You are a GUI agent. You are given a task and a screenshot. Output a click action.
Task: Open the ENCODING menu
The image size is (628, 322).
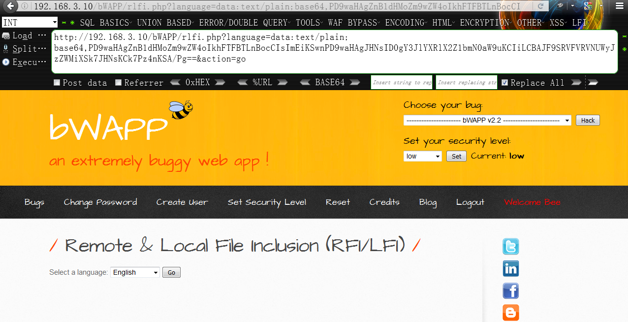pos(407,23)
